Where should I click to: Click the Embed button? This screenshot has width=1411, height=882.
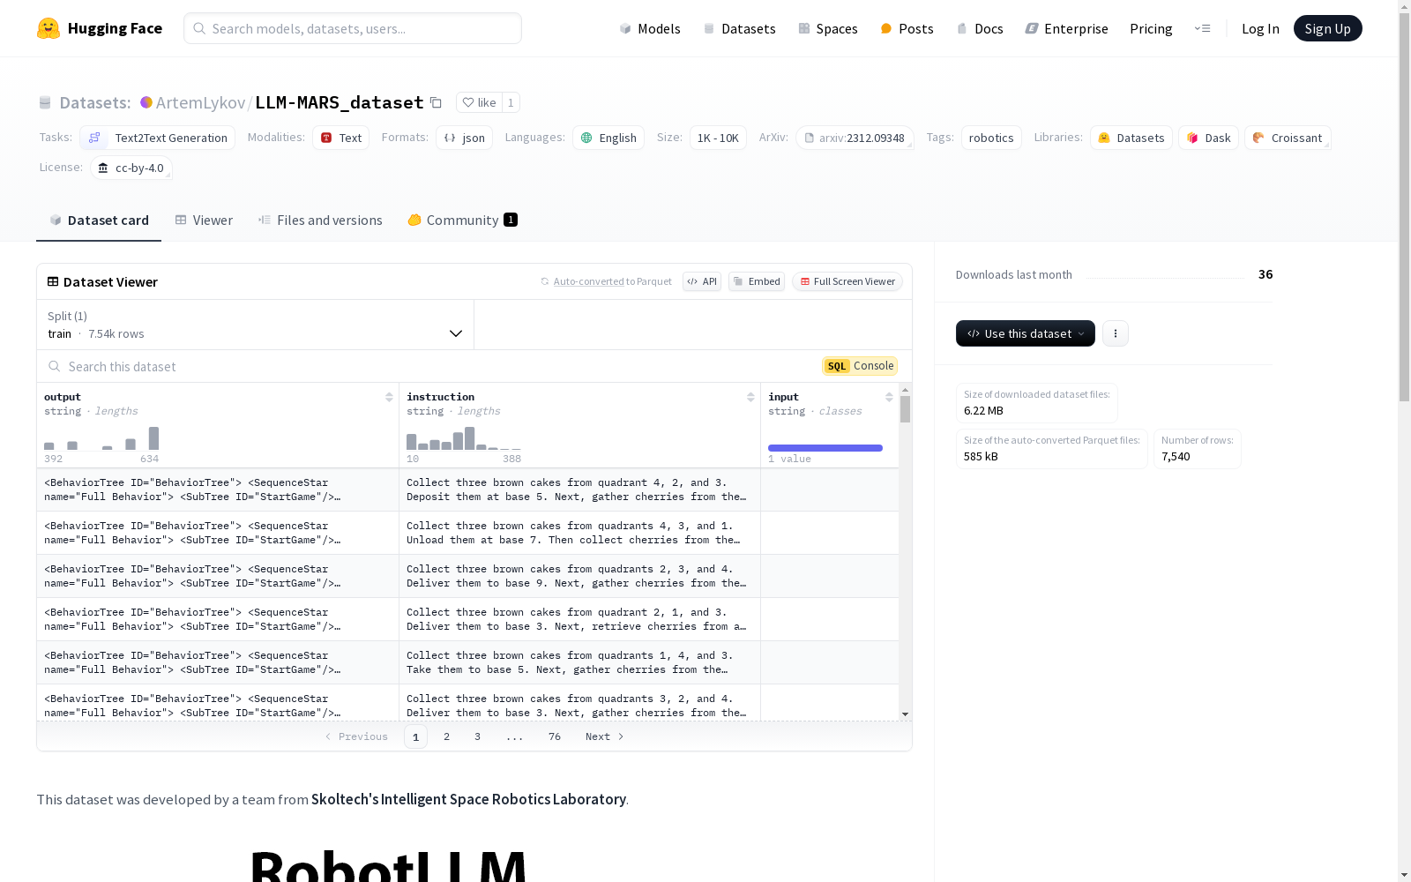pyautogui.click(x=757, y=281)
